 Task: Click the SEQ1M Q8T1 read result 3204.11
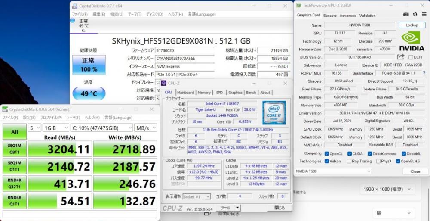coord(60,149)
